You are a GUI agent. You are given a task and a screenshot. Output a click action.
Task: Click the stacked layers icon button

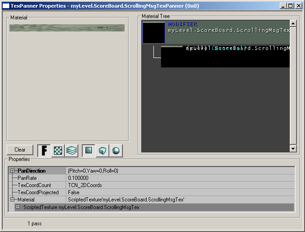72,151
